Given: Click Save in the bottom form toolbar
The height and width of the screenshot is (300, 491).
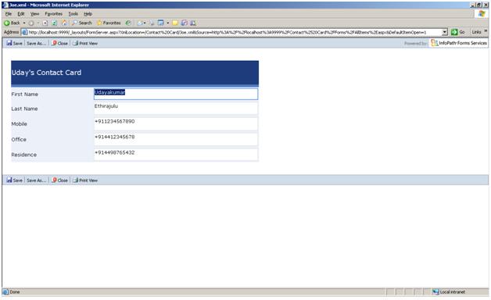Looking at the screenshot, I should [x=14, y=180].
